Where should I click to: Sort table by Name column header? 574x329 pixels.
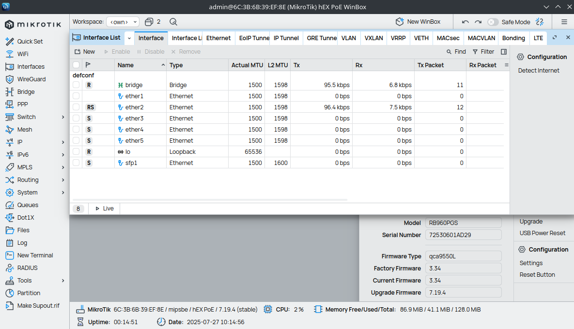tap(140, 65)
